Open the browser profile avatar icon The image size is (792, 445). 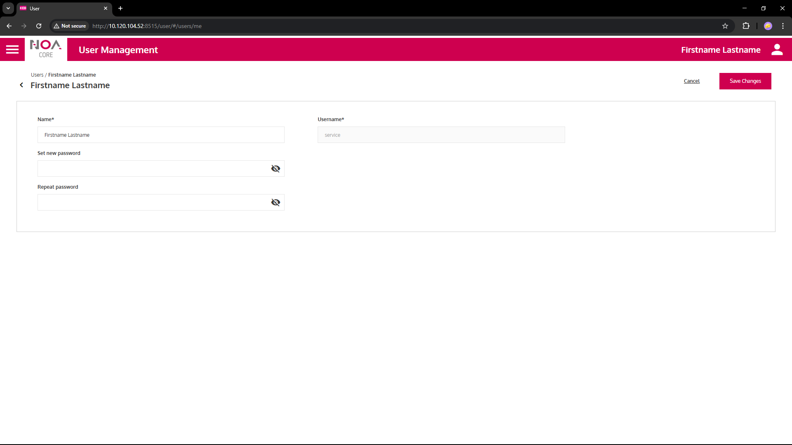(768, 26)
